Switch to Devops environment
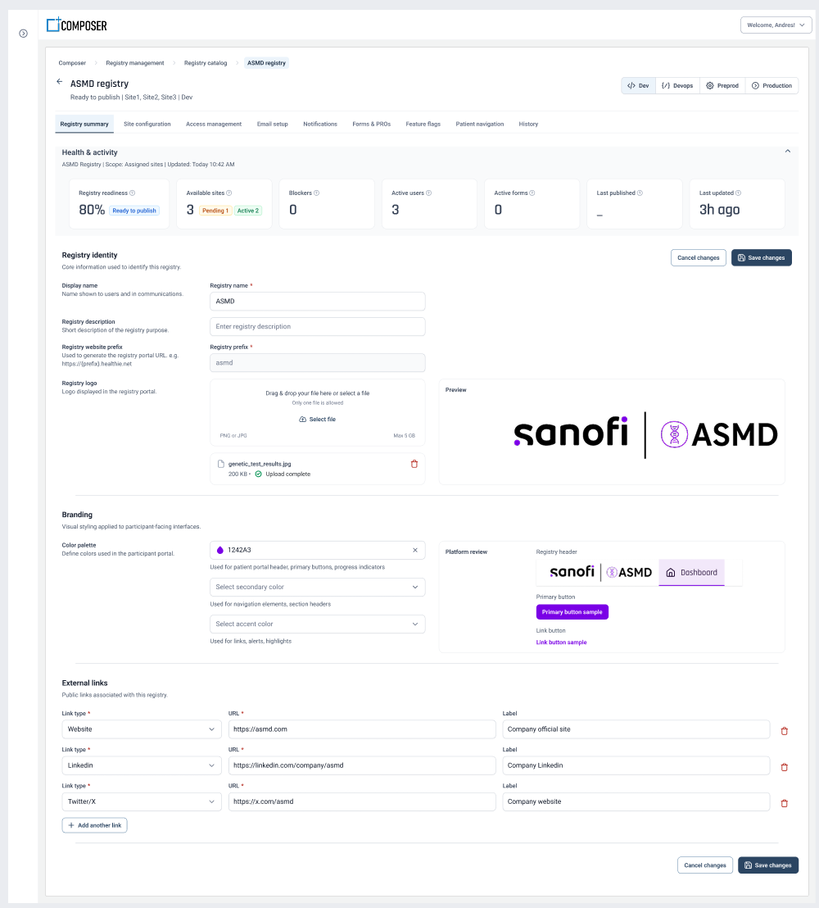The width and height of the screenshot is (819, 908). (x=677, y=86)
